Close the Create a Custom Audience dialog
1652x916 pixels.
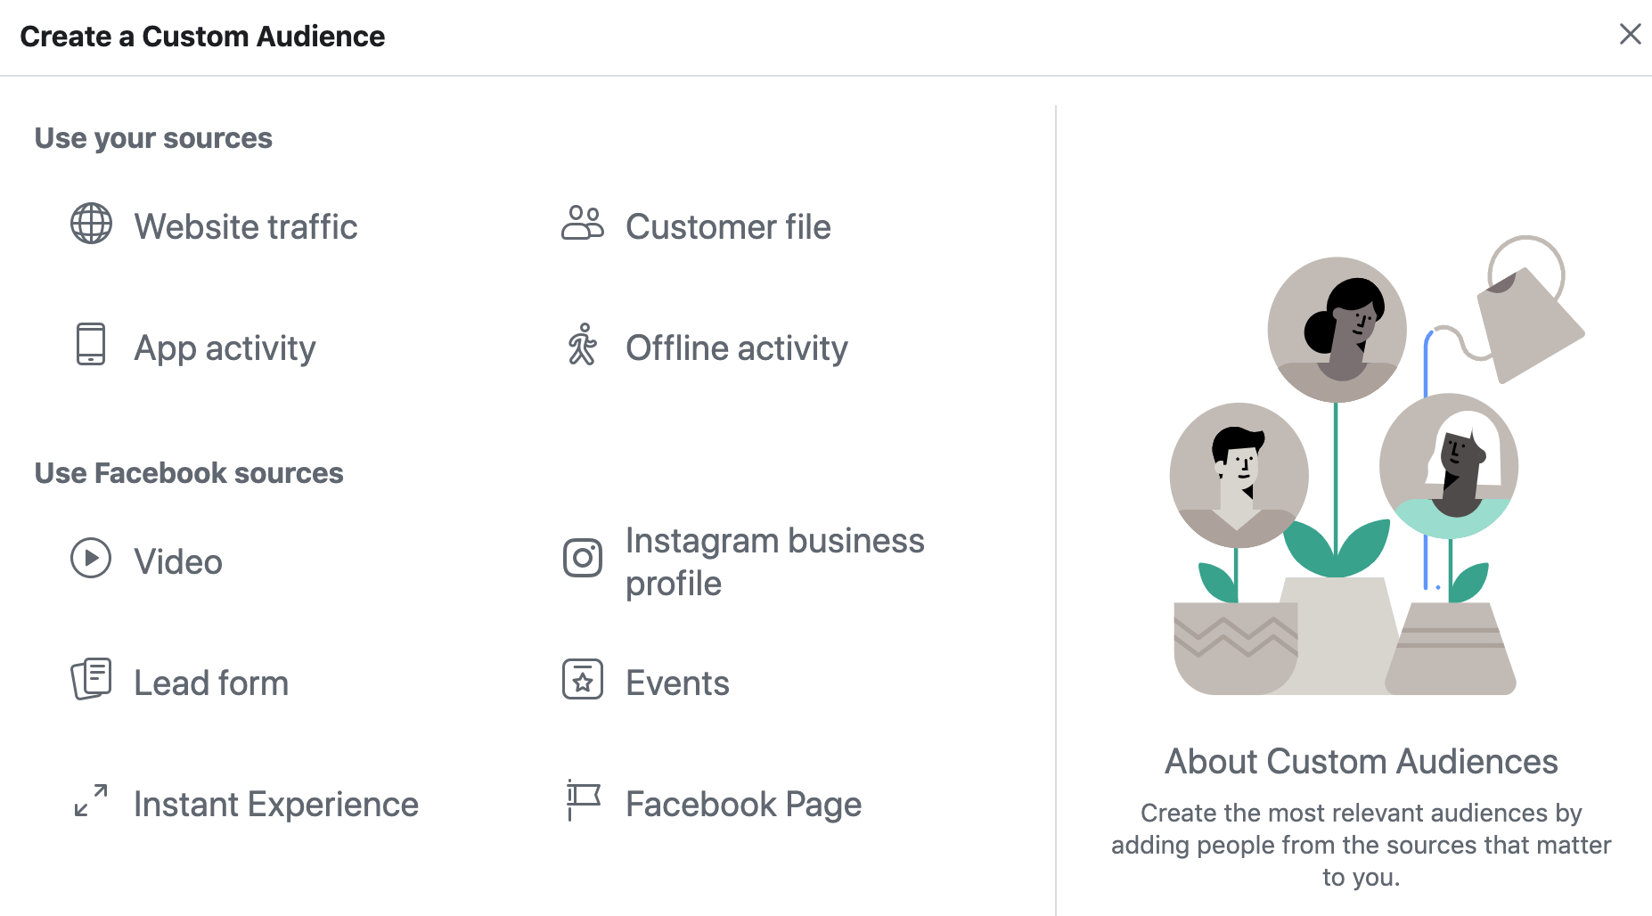(1630, 35)
